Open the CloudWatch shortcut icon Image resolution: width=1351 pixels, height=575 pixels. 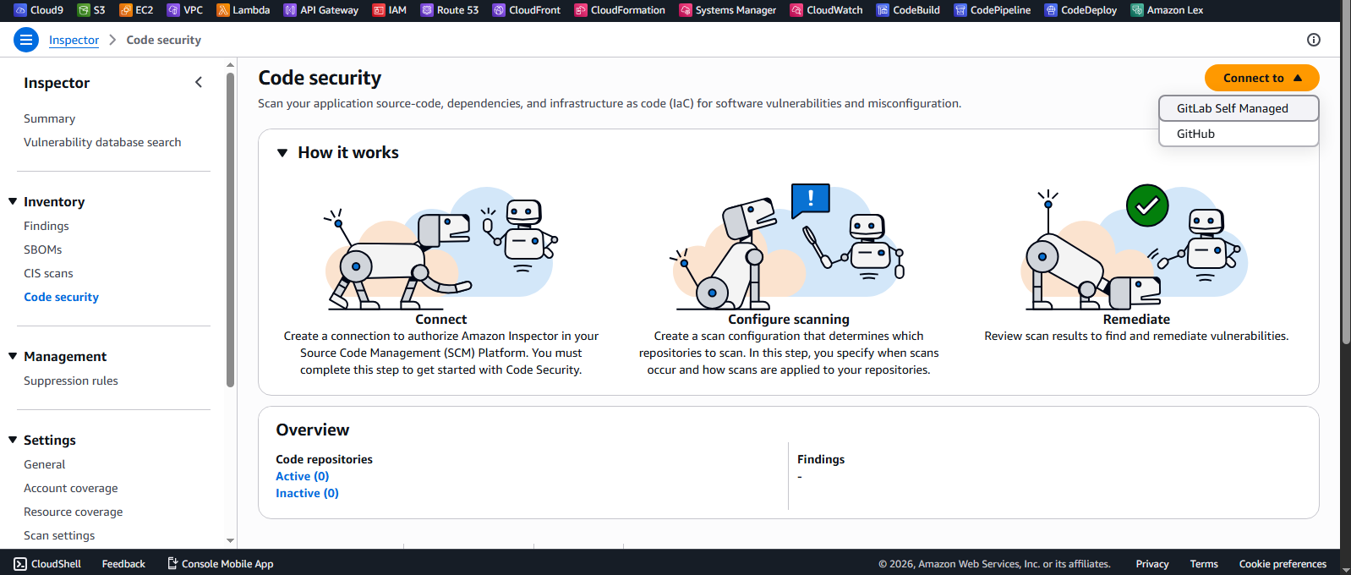[x=796, y=10]
